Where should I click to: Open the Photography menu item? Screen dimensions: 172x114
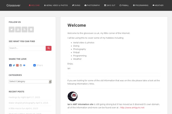tap(92, 5)
